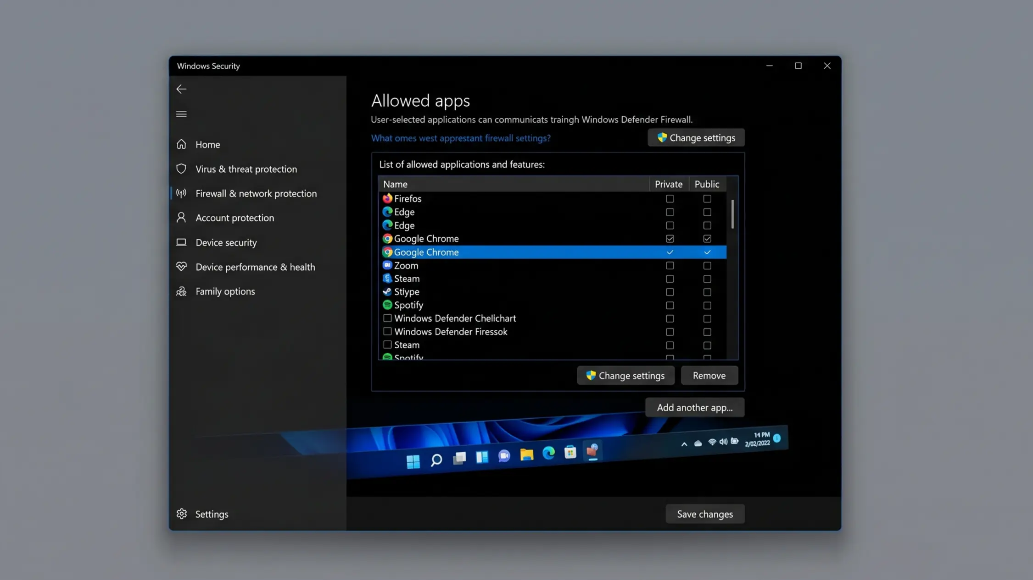
Task: Toggle Private for Windows Defender Chellchart
Action: point(670,318)
